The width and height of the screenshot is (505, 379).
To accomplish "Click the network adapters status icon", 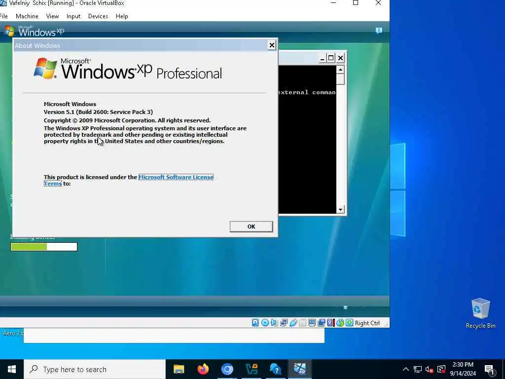I will click(x=284, y=323).
